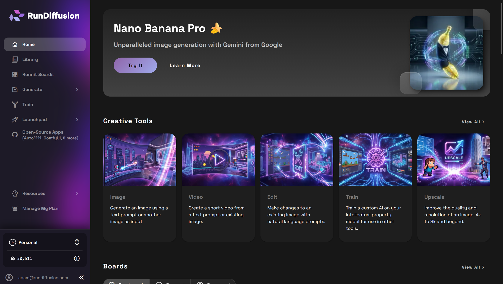The width and height of the screenshot is (503, 284).
Task: Open Runnit Boards via its grid icon
Action: click(15, 75)
